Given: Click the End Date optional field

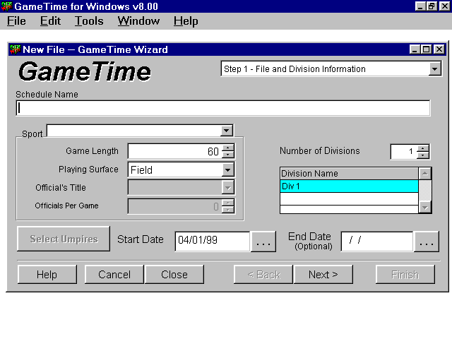Looking at the screenshot, I should click(x=377, y=242).
